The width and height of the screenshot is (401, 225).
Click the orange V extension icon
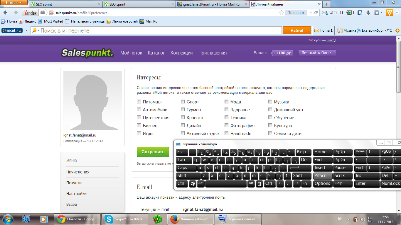click(390, 13)
